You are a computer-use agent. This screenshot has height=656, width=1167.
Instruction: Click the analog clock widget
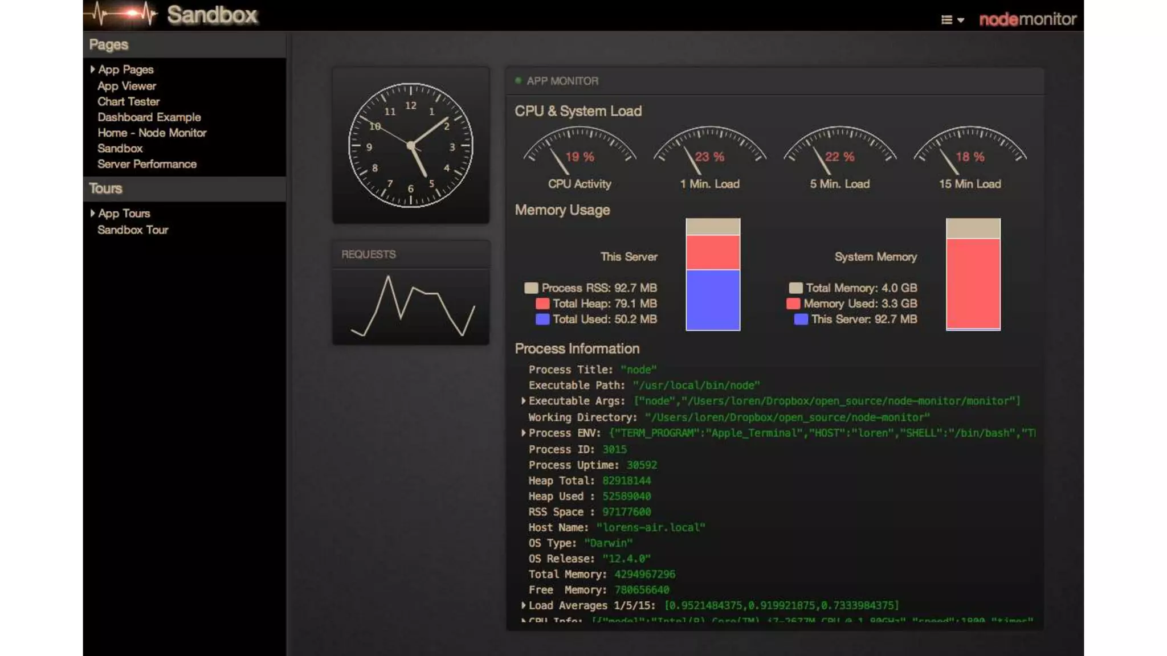pos(410,145)
